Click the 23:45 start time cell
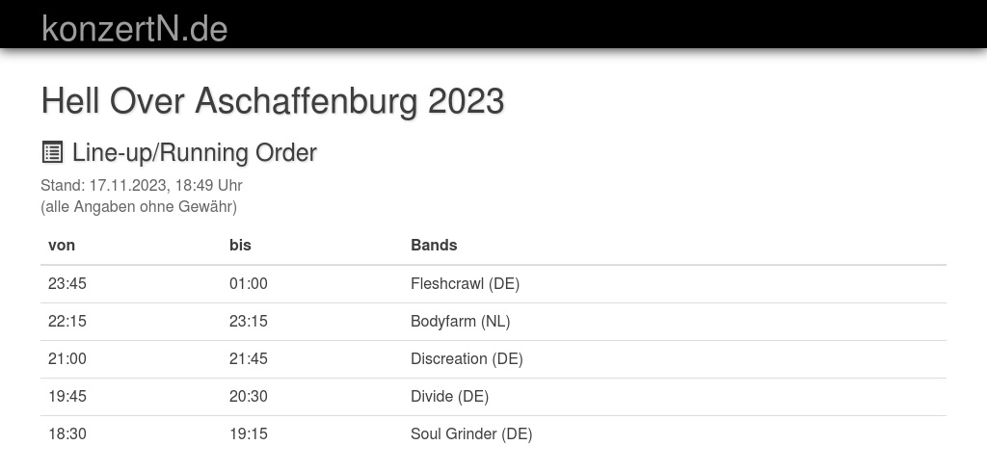 point(67,284)
